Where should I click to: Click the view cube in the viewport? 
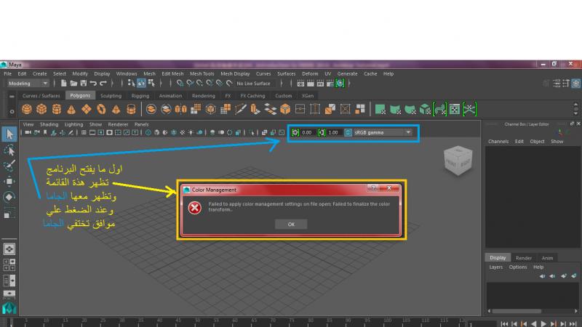coord(458,161)
